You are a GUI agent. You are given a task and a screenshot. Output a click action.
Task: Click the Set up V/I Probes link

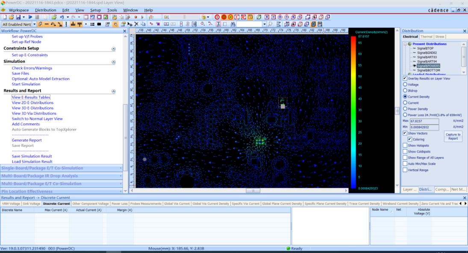click(x=27, y=36)
